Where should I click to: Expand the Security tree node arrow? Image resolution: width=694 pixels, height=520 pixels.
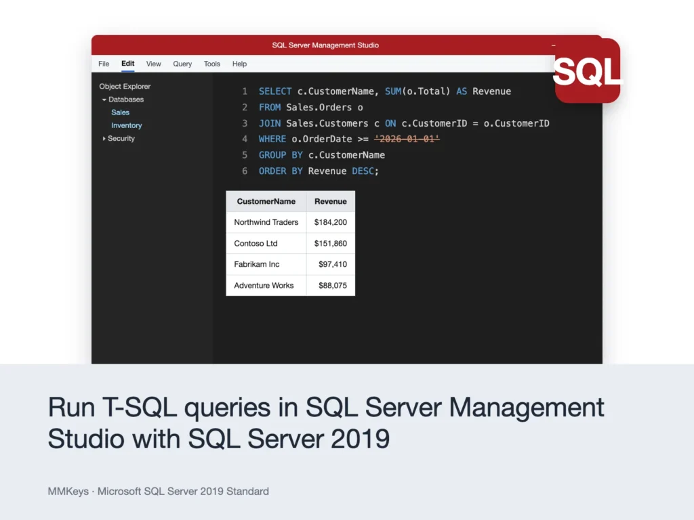[104, 138]
